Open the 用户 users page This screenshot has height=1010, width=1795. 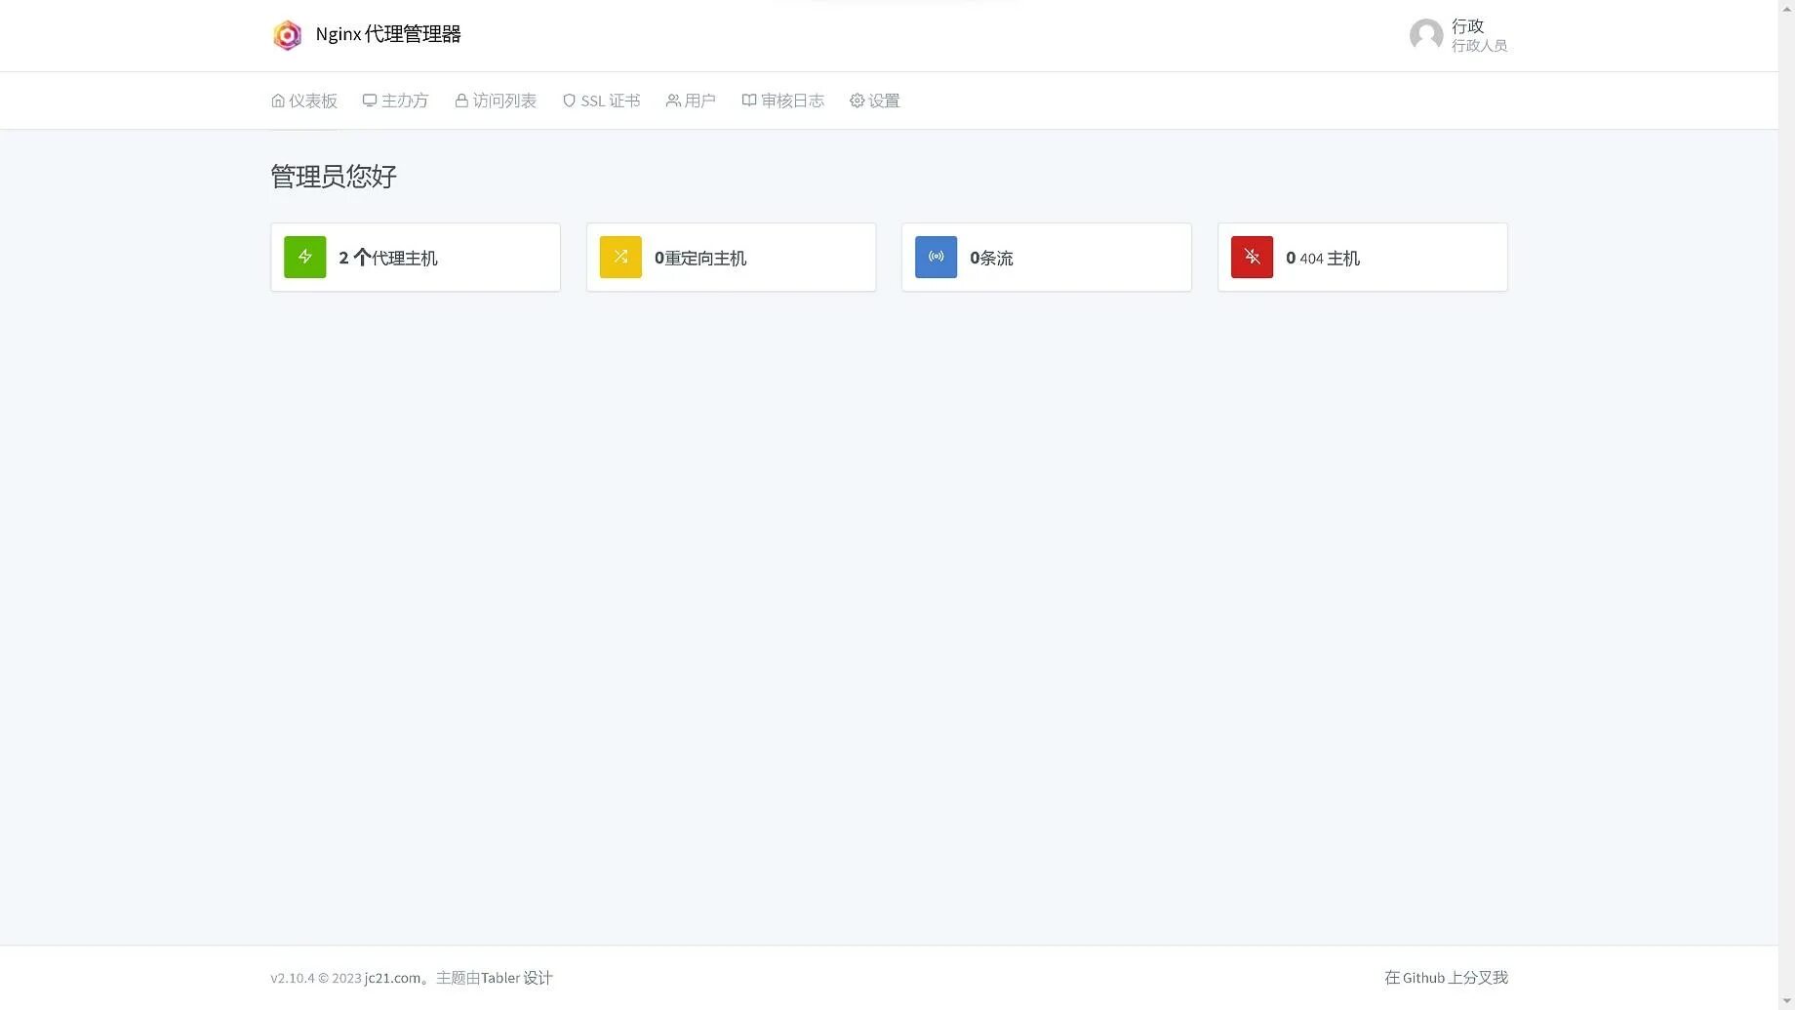(x=691, y=101)
